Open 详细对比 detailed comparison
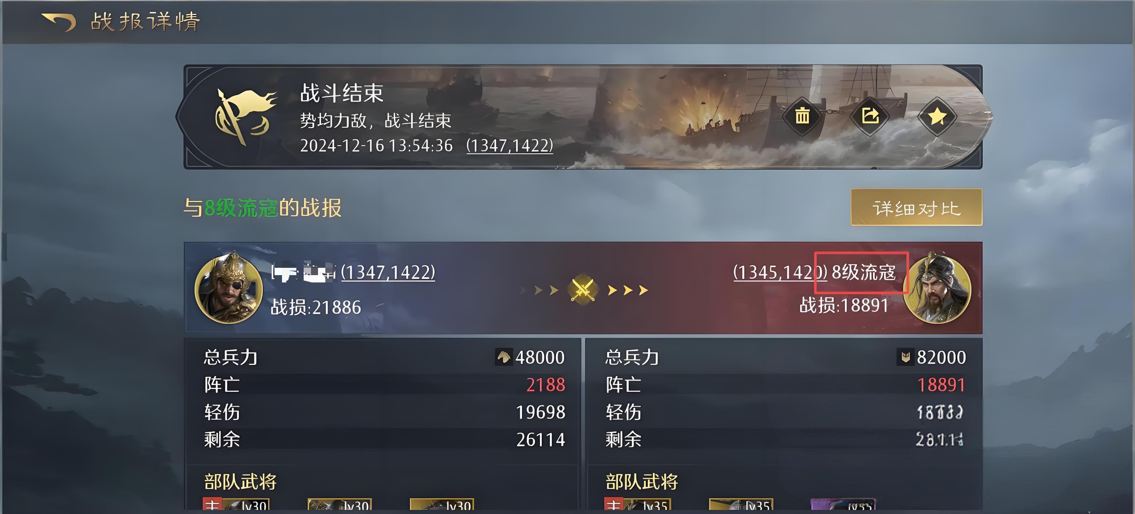Image resolution: width=1135 pixels, height=514 pixels. point(916,207)
